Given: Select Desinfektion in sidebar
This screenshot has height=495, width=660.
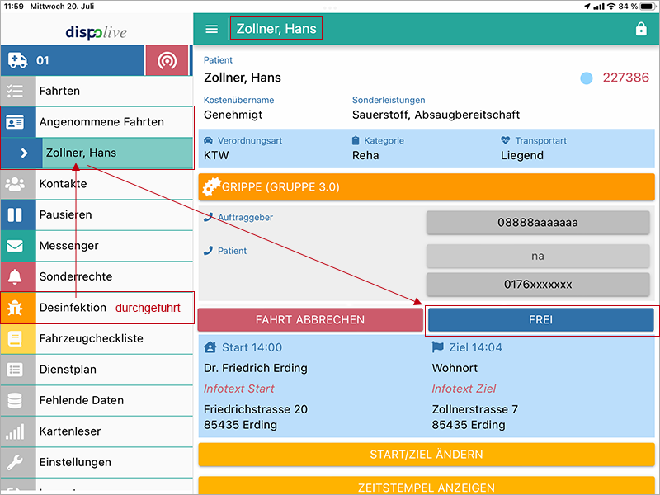Looking at the screenshot, I should (97, 308).
